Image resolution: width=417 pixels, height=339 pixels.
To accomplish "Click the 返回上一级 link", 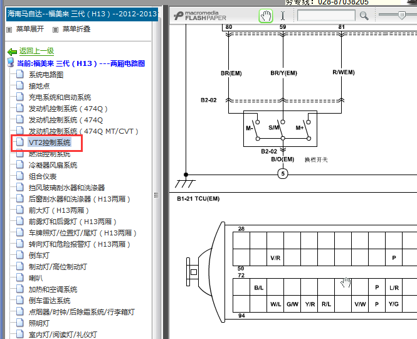I will (x=37, y=51).
